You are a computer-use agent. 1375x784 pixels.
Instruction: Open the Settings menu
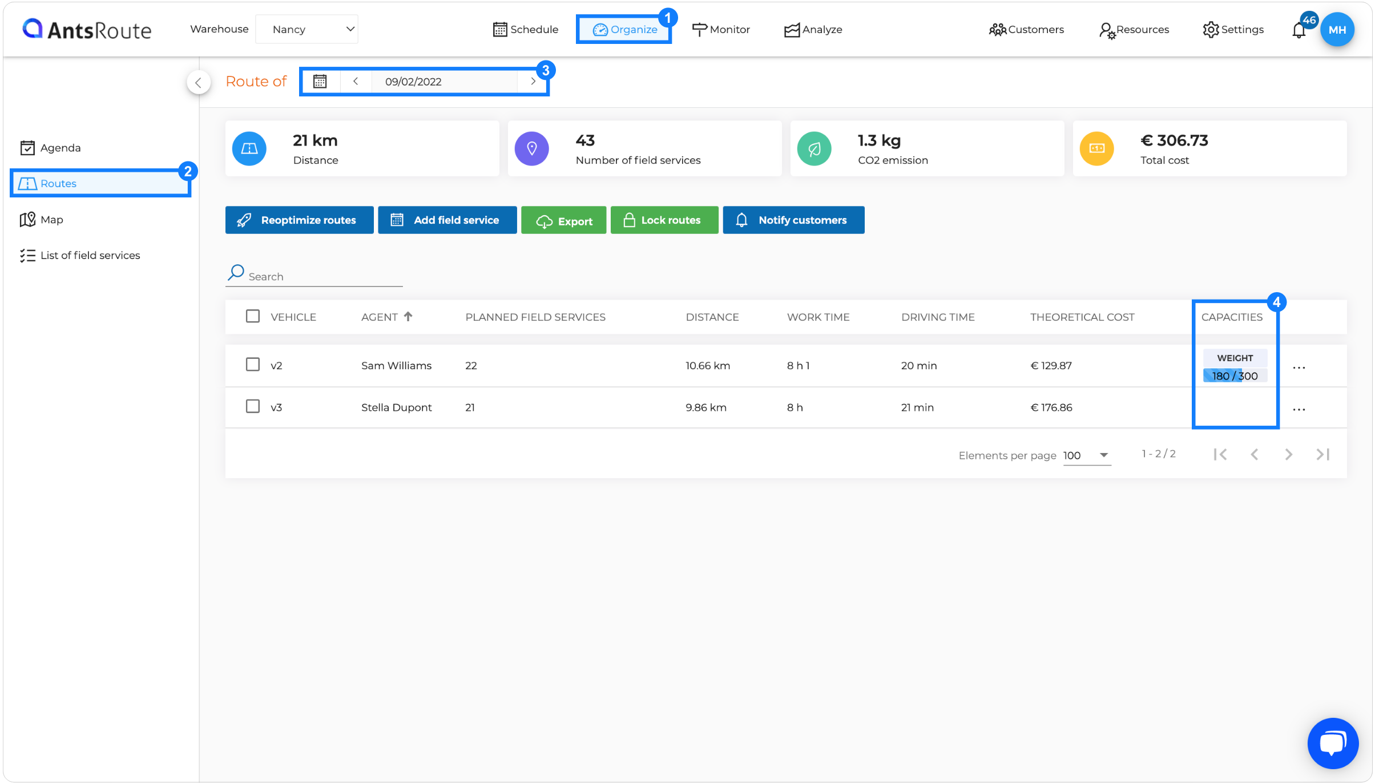coord(1233,30)
